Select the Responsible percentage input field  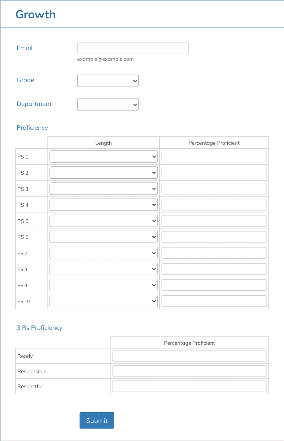[189, 371]
